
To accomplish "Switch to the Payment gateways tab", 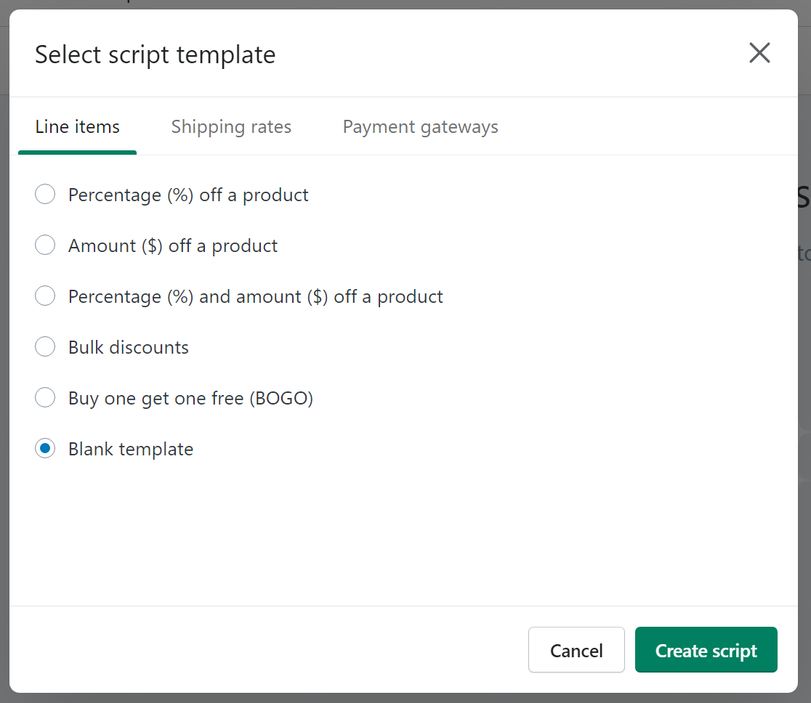I will pyautogui.click(x=420, y=127).
